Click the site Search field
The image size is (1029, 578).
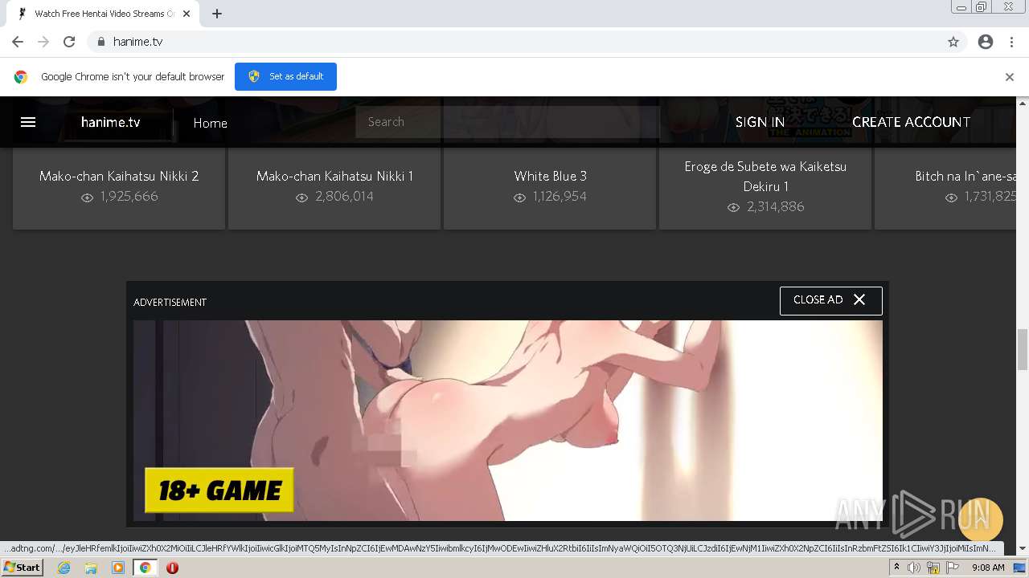click(x=507, y=122)
